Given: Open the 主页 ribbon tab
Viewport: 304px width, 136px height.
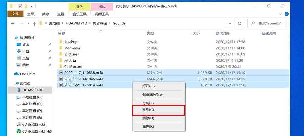Looking at the screenshot, I should [31, 14].
